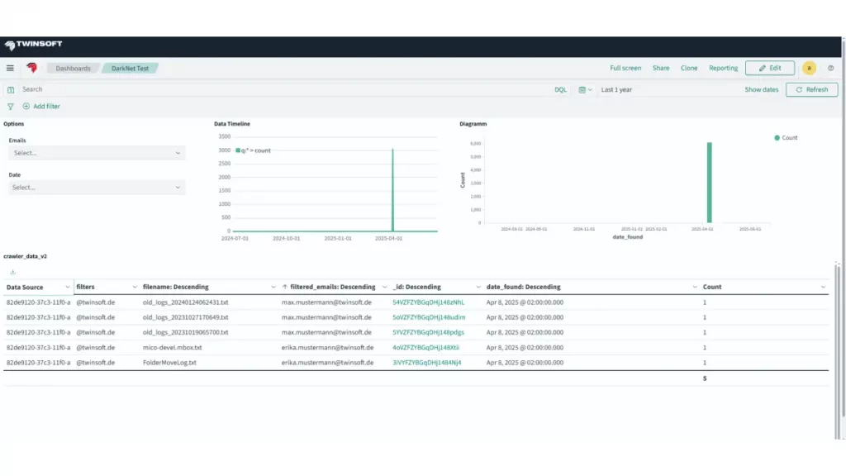This screenshot has height=476, width=846.
Task: Click the Data Timeline series color legend
Action: pos(238,150)
